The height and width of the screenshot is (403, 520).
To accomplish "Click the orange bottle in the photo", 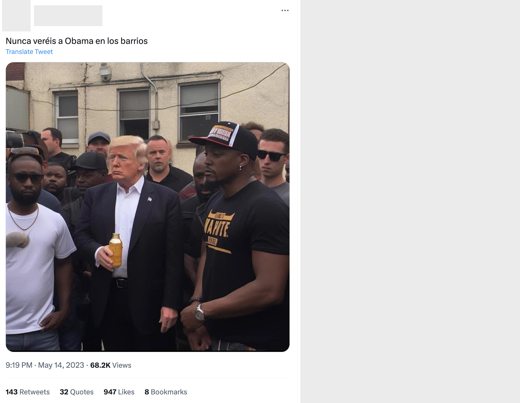I will click(x=116, y=250).
